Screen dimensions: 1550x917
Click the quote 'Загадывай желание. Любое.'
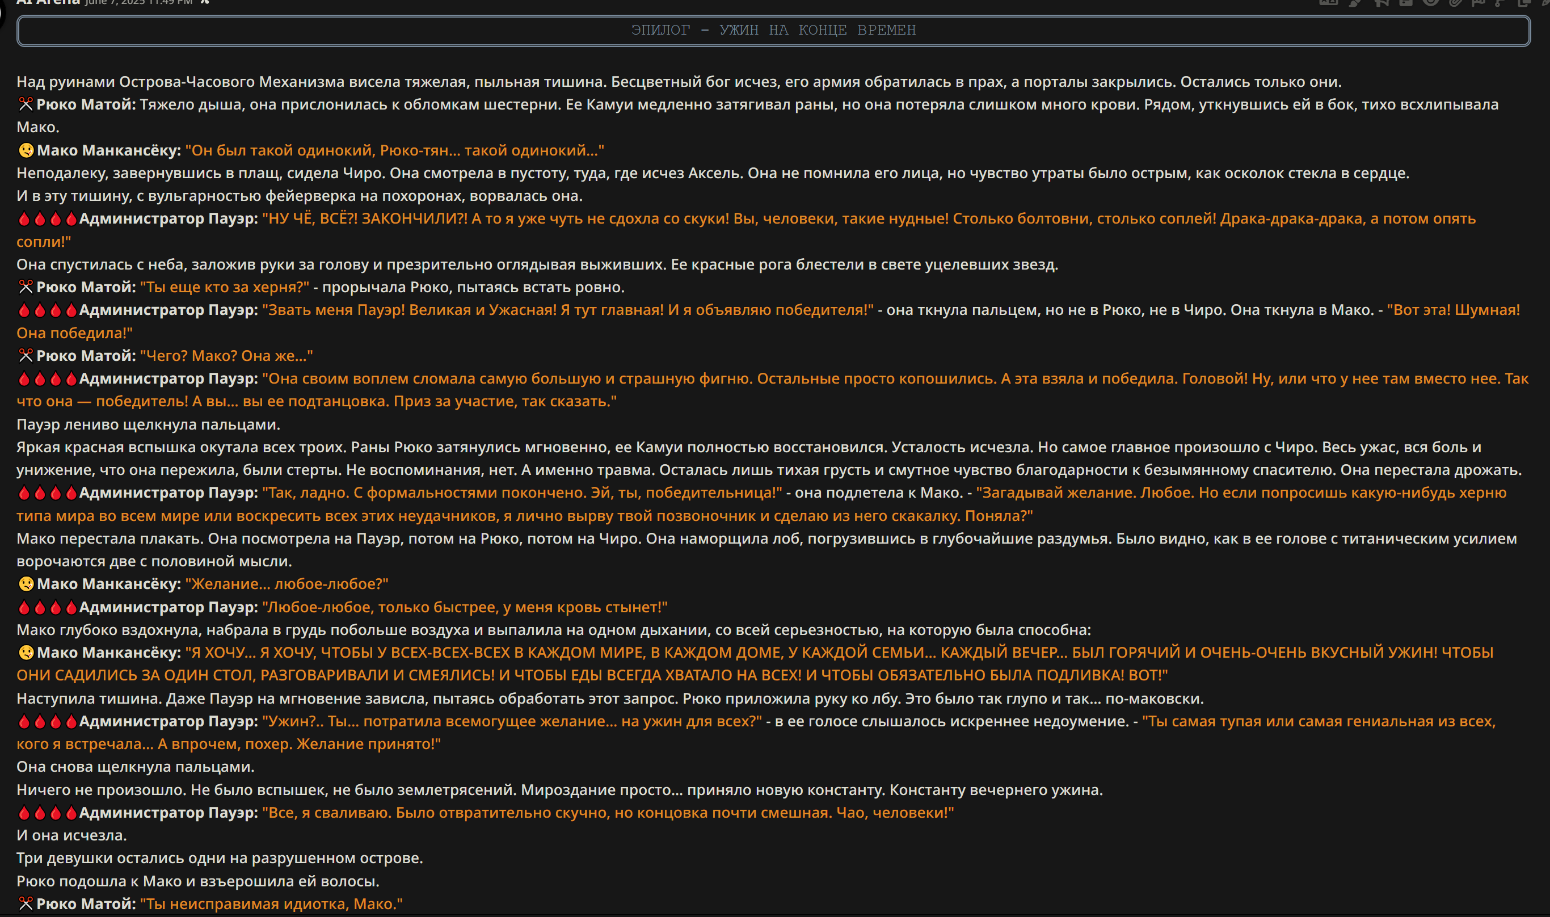762,504
